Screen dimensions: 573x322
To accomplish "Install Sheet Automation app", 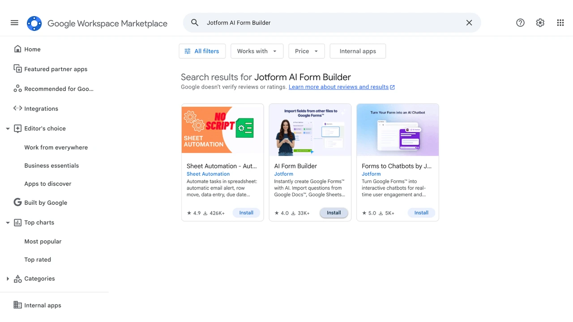I will click(246, 213).
